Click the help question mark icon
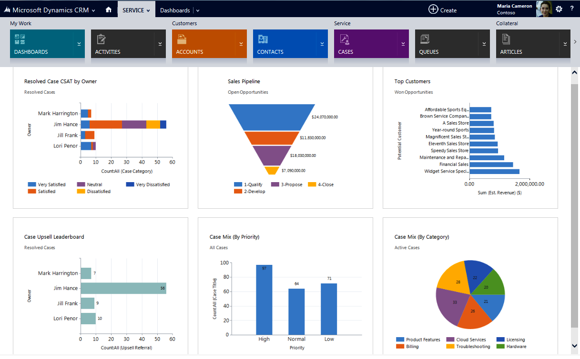Viewport: 580px width, 359px height. pyautogui.click(x=572, y=9)
